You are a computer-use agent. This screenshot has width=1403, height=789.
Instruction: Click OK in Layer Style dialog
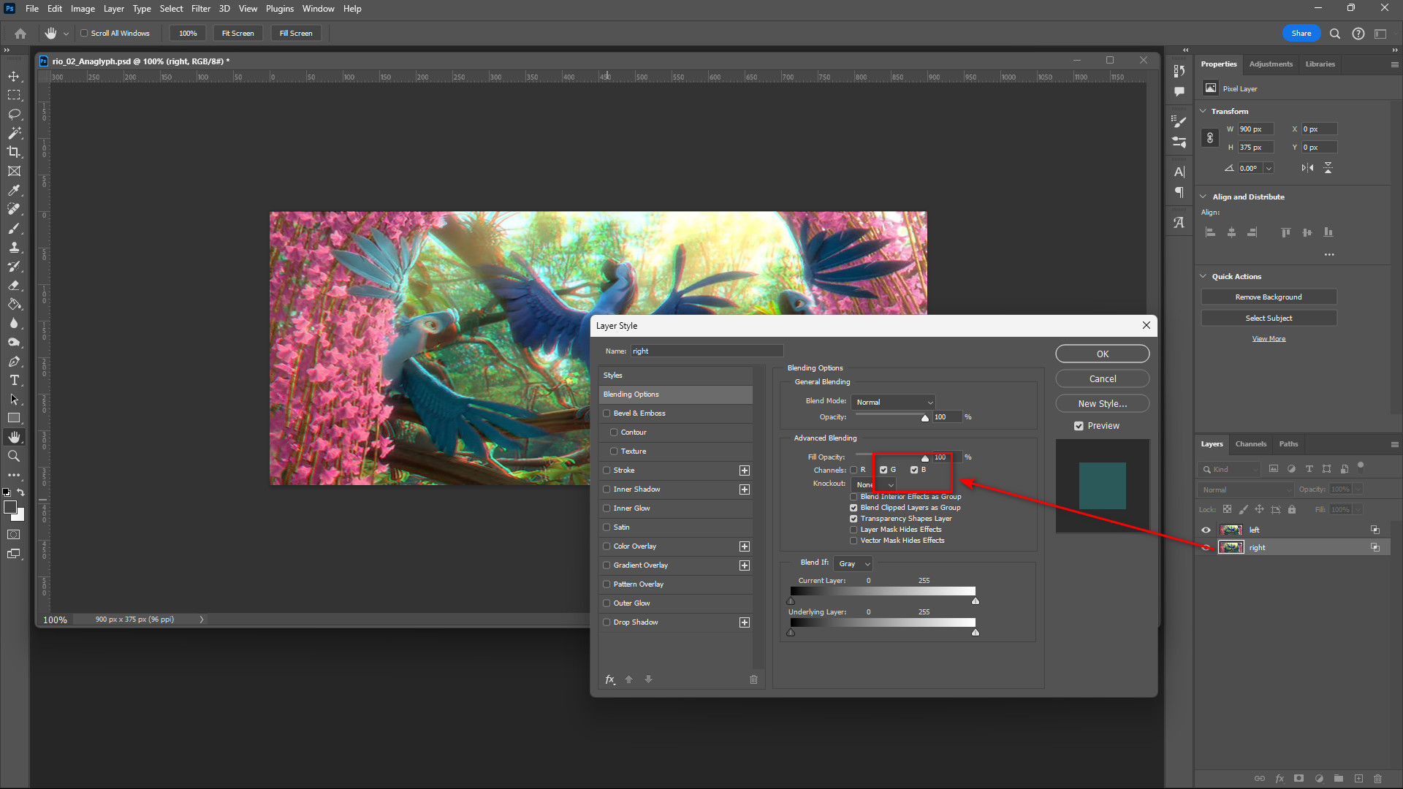1102,354
